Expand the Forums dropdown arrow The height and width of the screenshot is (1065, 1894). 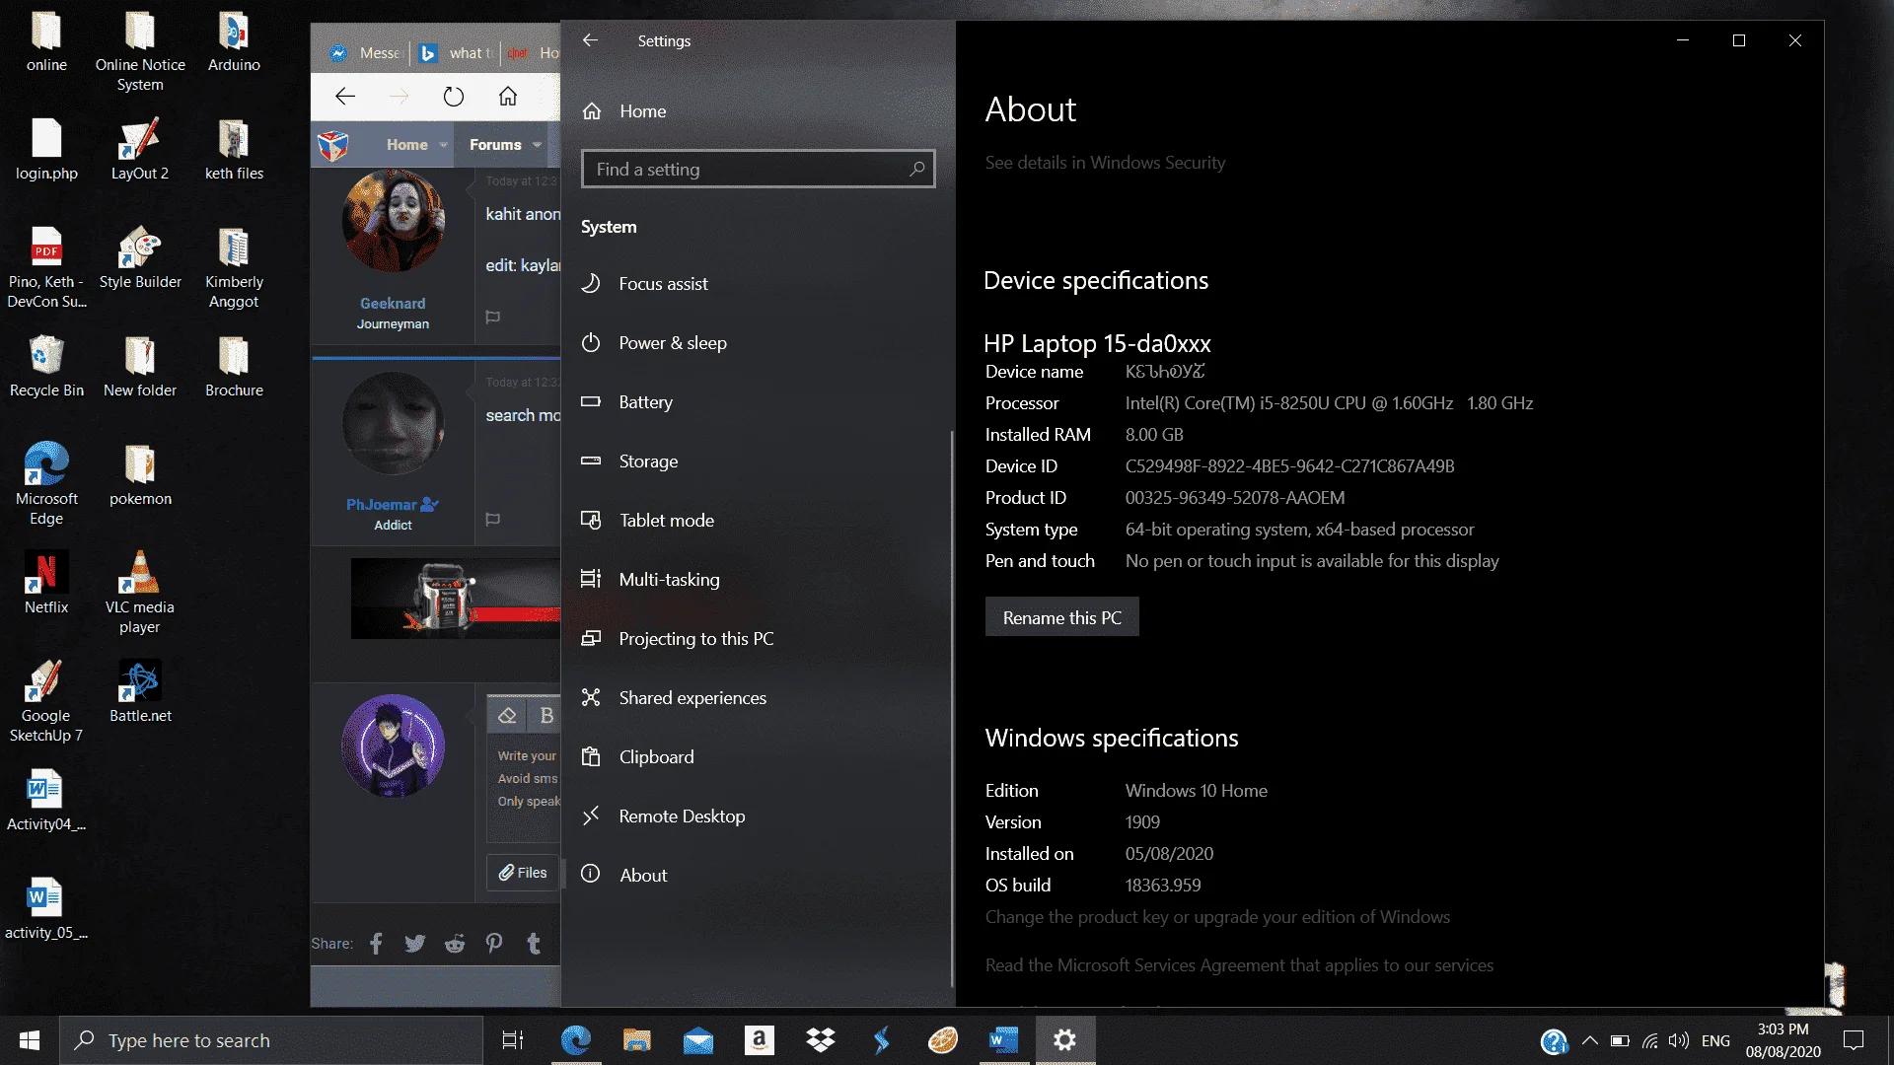(x=537, y=145)
